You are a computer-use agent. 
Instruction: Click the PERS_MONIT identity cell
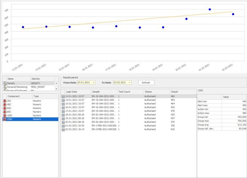point(38,87)
